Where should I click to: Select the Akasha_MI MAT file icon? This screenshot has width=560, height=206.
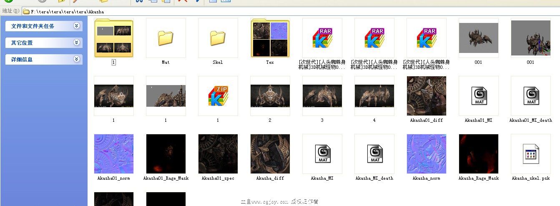click(x=322, y=154)
